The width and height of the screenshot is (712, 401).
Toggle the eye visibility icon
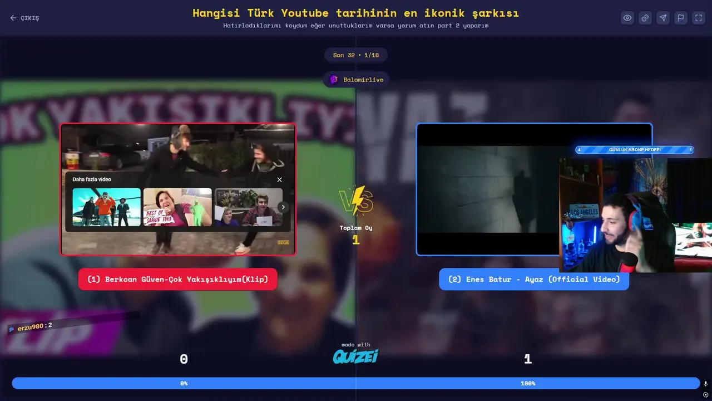tap(627, 18)
